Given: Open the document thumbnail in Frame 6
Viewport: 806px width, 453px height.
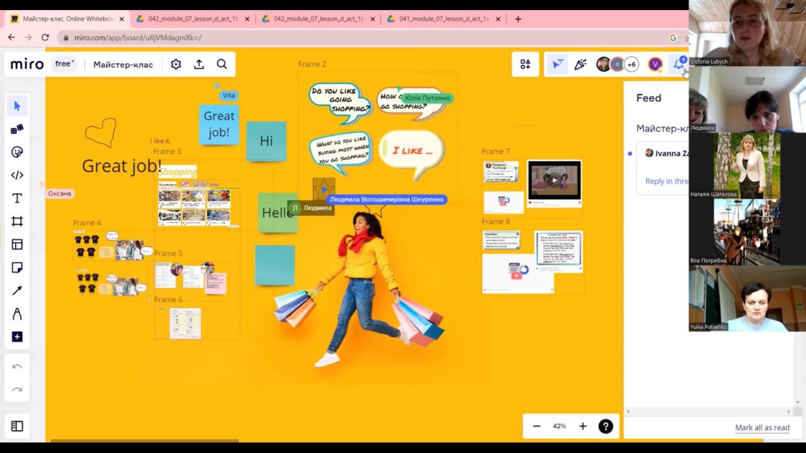Looking at the screenshot, I should tap(185, 323).
